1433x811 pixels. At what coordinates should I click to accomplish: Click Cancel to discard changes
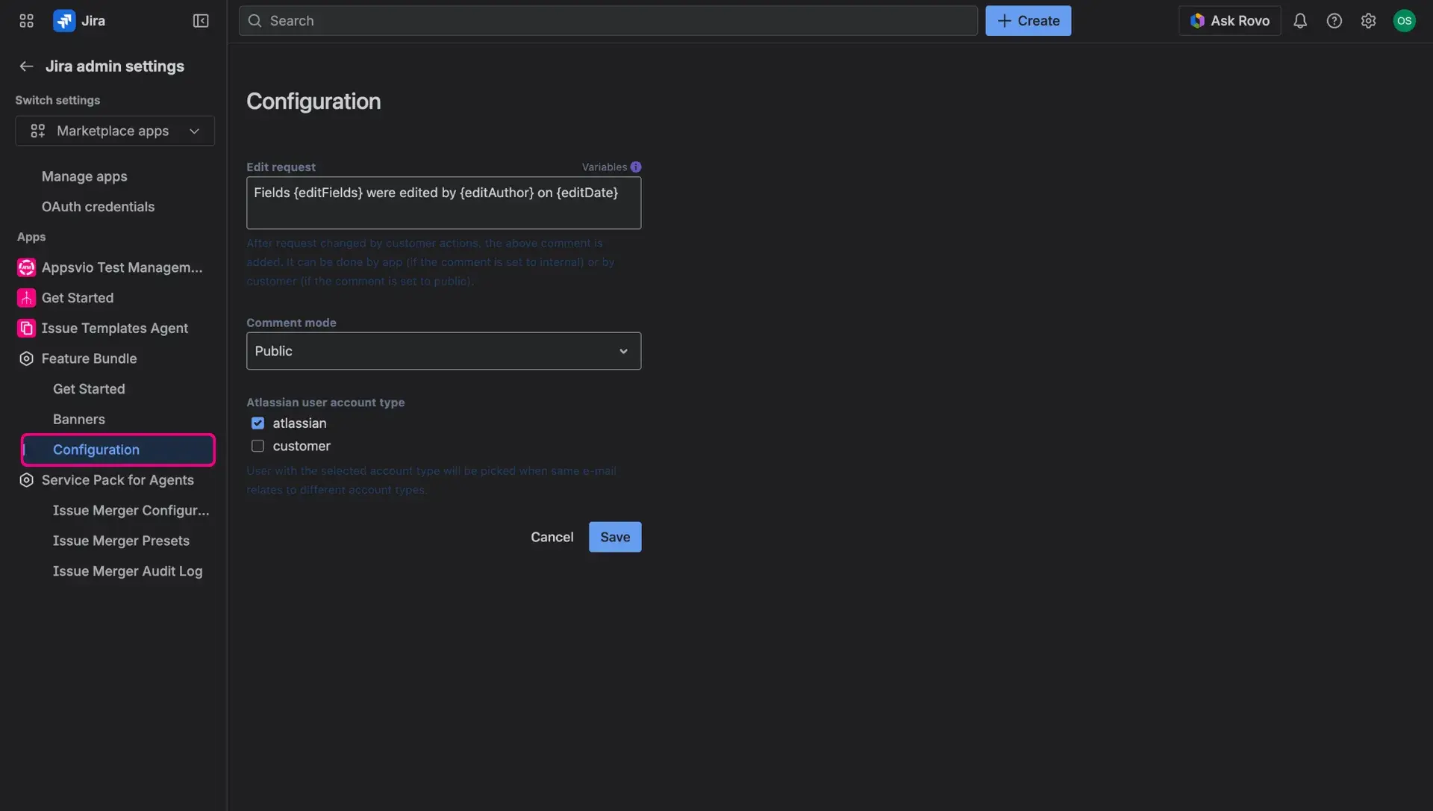(552, 536)
